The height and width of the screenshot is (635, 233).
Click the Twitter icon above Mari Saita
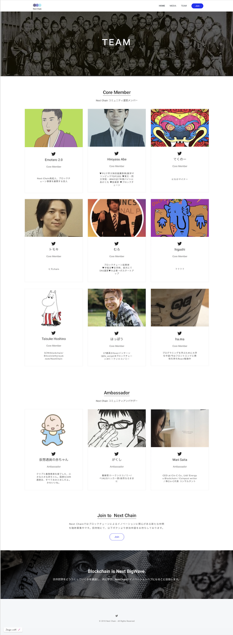pos(180,454)
